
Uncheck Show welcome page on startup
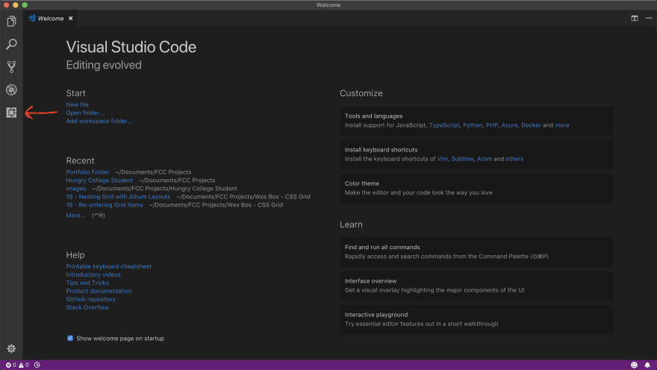point(70,338)
